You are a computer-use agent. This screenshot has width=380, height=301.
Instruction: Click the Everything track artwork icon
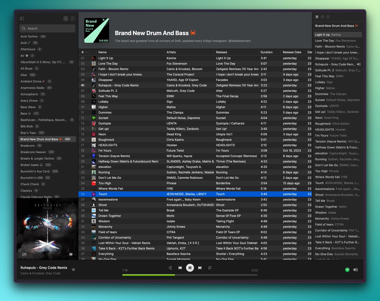94,254
